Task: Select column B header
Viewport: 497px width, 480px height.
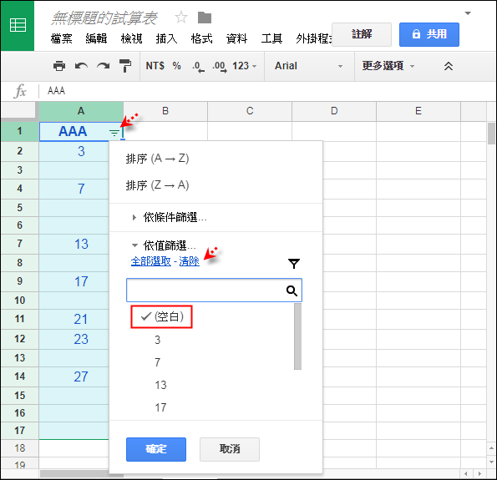Action: (165, 111)
